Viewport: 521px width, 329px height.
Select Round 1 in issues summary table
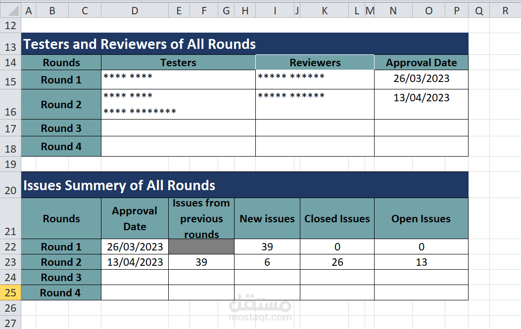(61, 247)
